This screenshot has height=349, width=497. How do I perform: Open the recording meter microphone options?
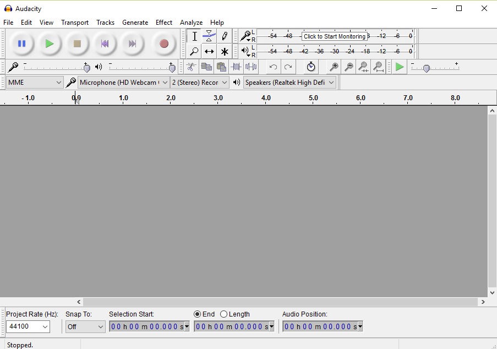[x=245, y=36]
